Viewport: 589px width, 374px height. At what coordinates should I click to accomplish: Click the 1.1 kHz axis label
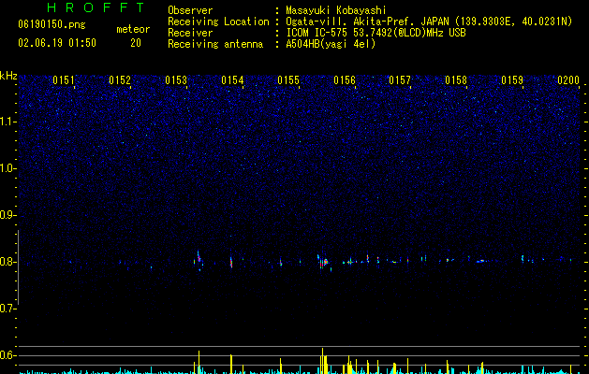coord(8,122)
